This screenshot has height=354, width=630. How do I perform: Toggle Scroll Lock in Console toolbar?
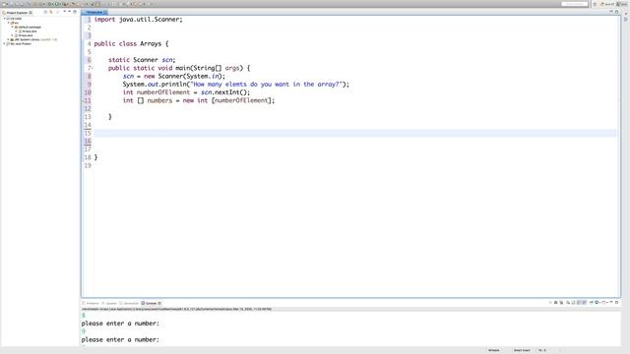(x=573, y=302)
